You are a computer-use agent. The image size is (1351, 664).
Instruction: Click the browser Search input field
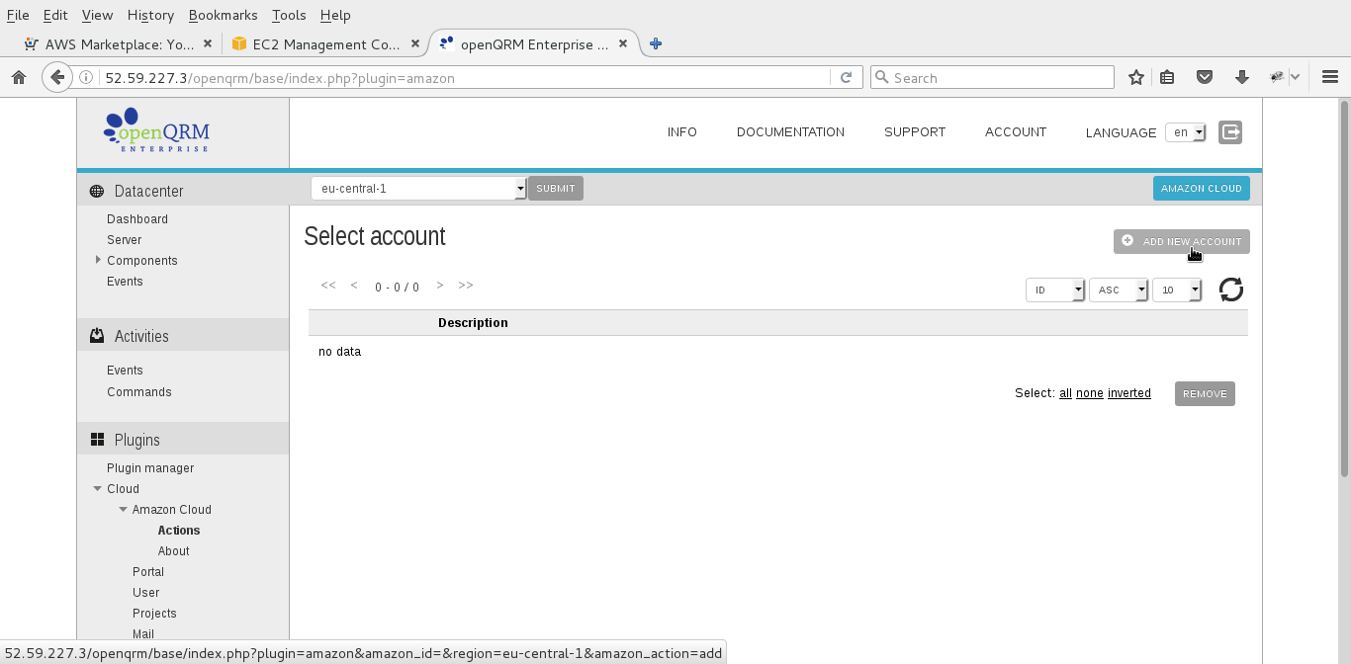click(992, 77)
